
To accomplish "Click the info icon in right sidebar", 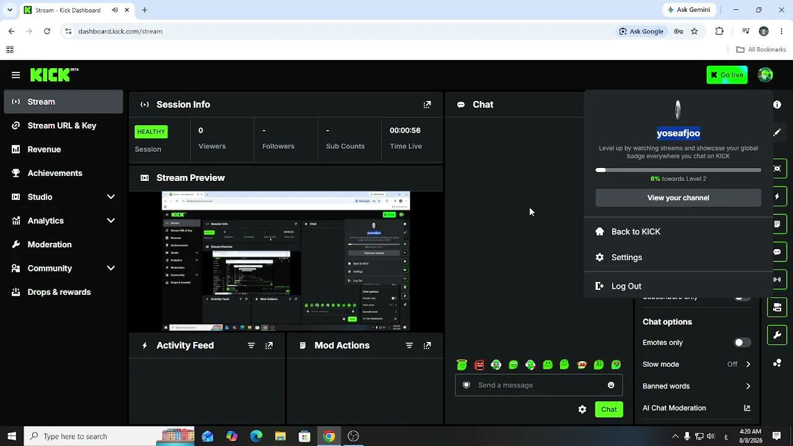I will click(x=777, y=105).
